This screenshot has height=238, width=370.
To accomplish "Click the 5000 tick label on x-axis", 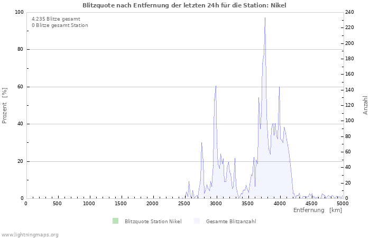I will [x=343, y=203].
